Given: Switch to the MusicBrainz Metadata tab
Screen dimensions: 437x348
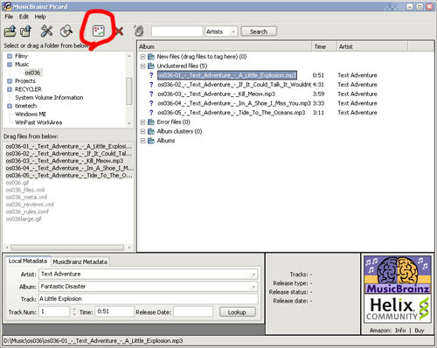Looking at the screenshot, I should (80, 261).
